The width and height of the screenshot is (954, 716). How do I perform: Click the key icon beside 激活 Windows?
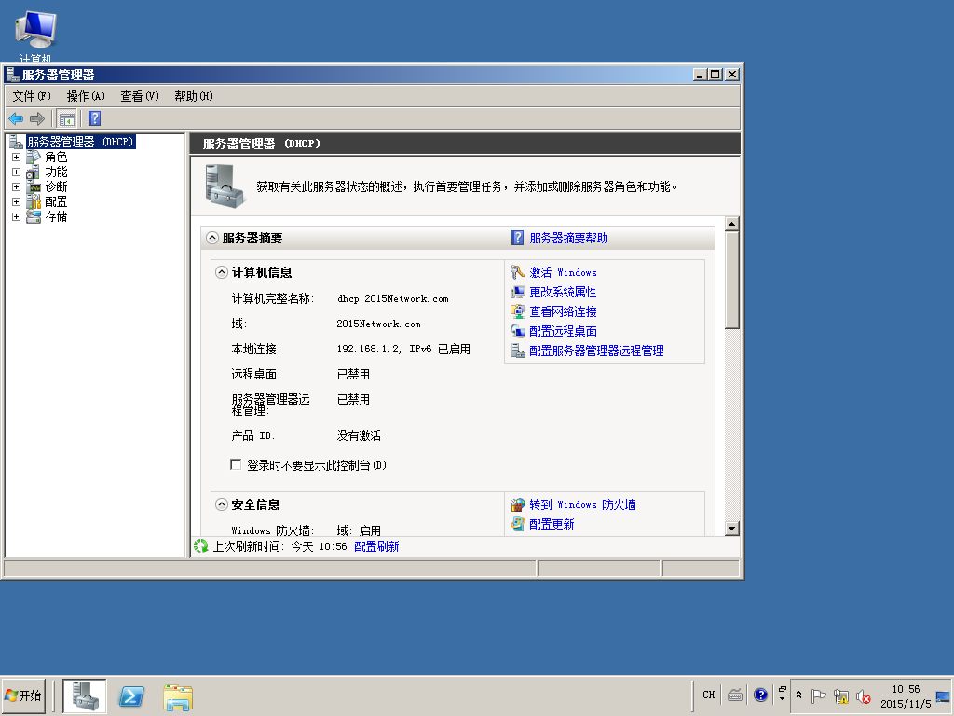pyautogui.click(x=518, y=272)
